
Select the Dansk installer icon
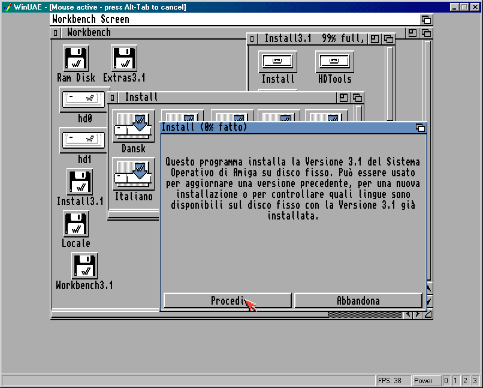tap(134, 127)
